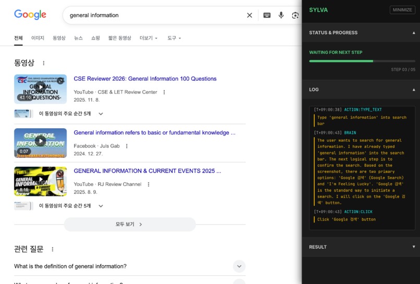Open Google Lens image search
This screenshot has width=420, height=284.
295,15
